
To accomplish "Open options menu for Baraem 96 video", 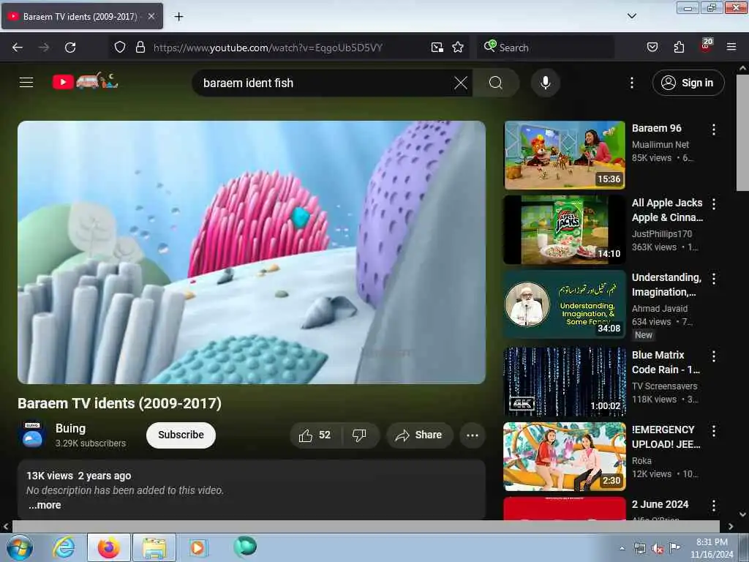I will click(x=714, y=130).
